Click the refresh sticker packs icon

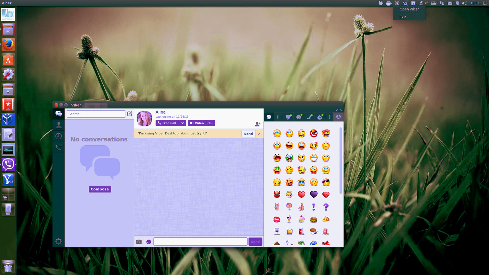338,117
